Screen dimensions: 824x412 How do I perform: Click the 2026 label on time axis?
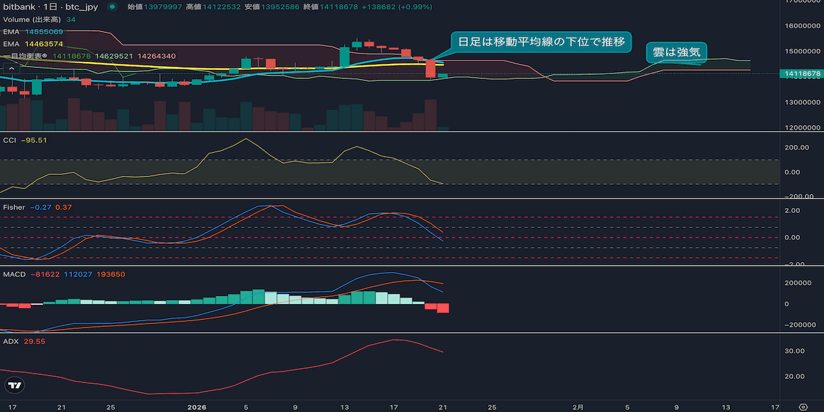197,406
